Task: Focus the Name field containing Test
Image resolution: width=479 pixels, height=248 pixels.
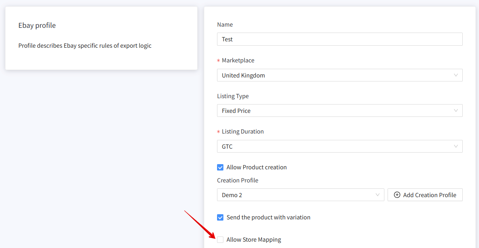Action: click(x=340, y=39)
